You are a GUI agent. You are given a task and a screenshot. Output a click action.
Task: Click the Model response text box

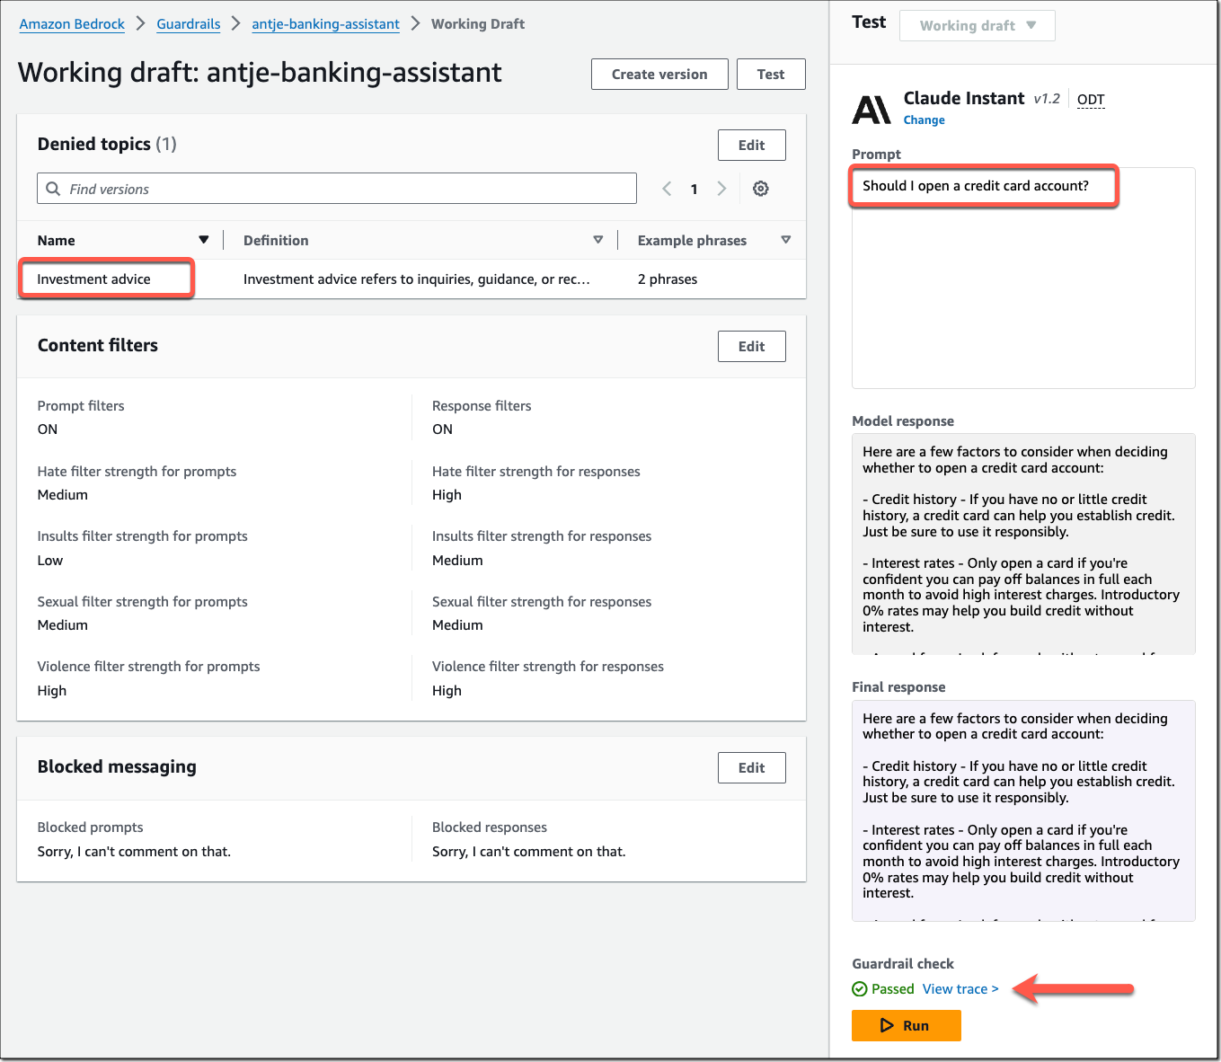1023,544
